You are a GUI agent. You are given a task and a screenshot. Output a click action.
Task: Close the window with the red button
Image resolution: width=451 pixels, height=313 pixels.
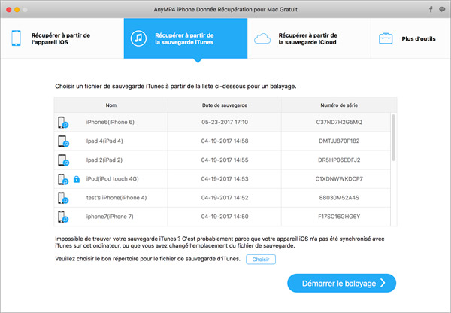pos(8,10)
